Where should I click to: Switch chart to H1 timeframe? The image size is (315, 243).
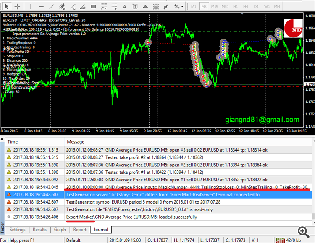pos(236,7)
